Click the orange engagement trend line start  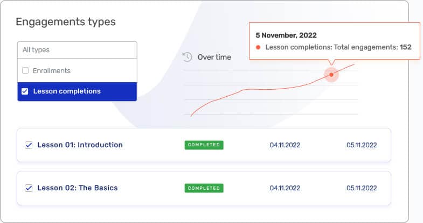pyautogui.click(x=192, y=114)
